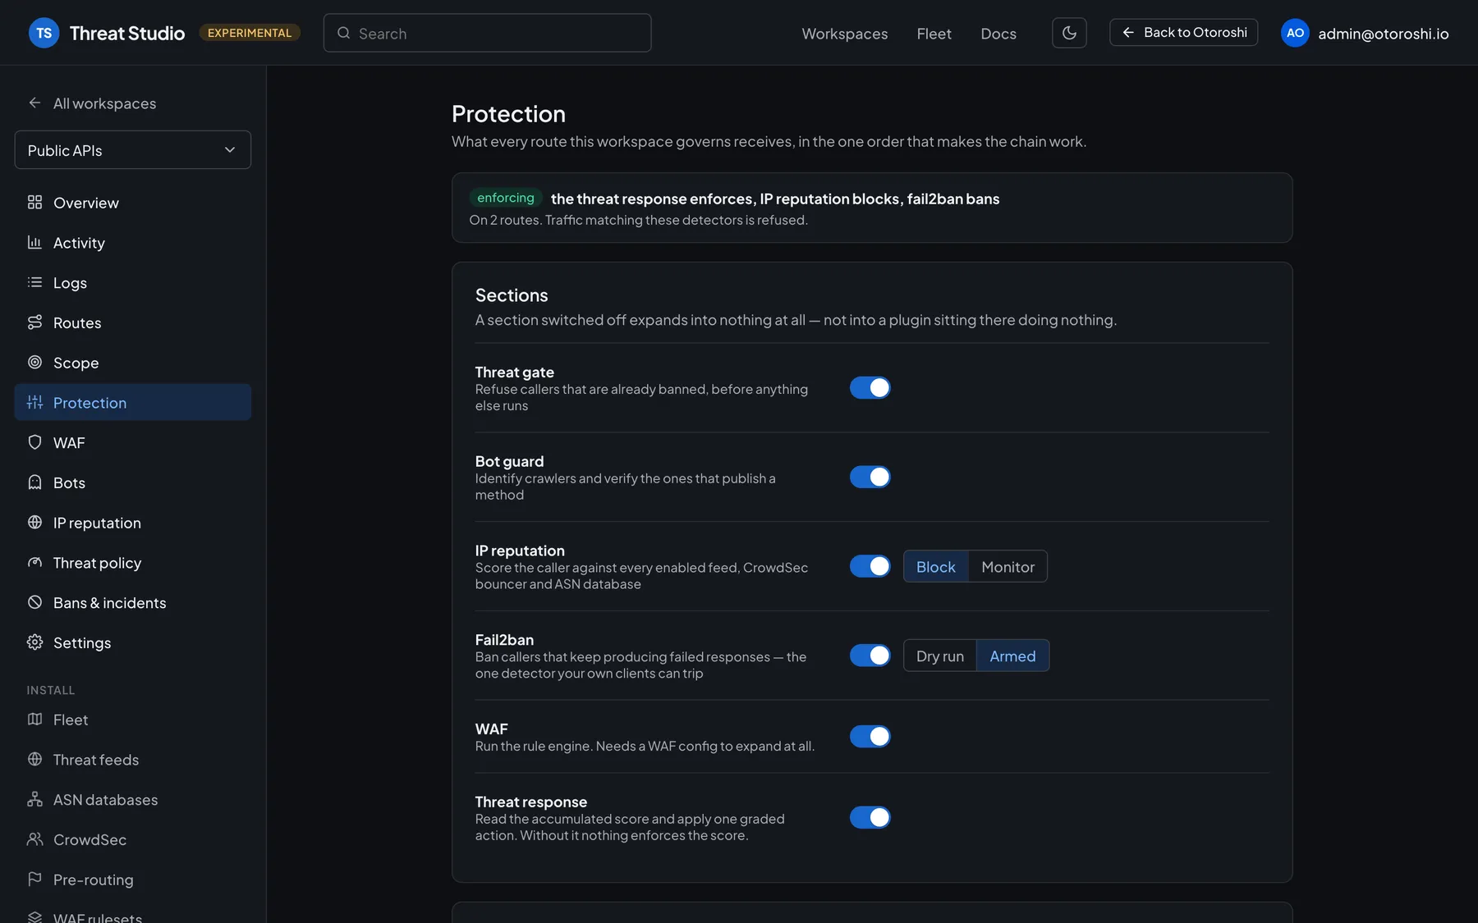Image resolution: width=1478 pixels, height=923 pixels.
Task: Open Fleet in the top navigation
Action: point(934,34)
